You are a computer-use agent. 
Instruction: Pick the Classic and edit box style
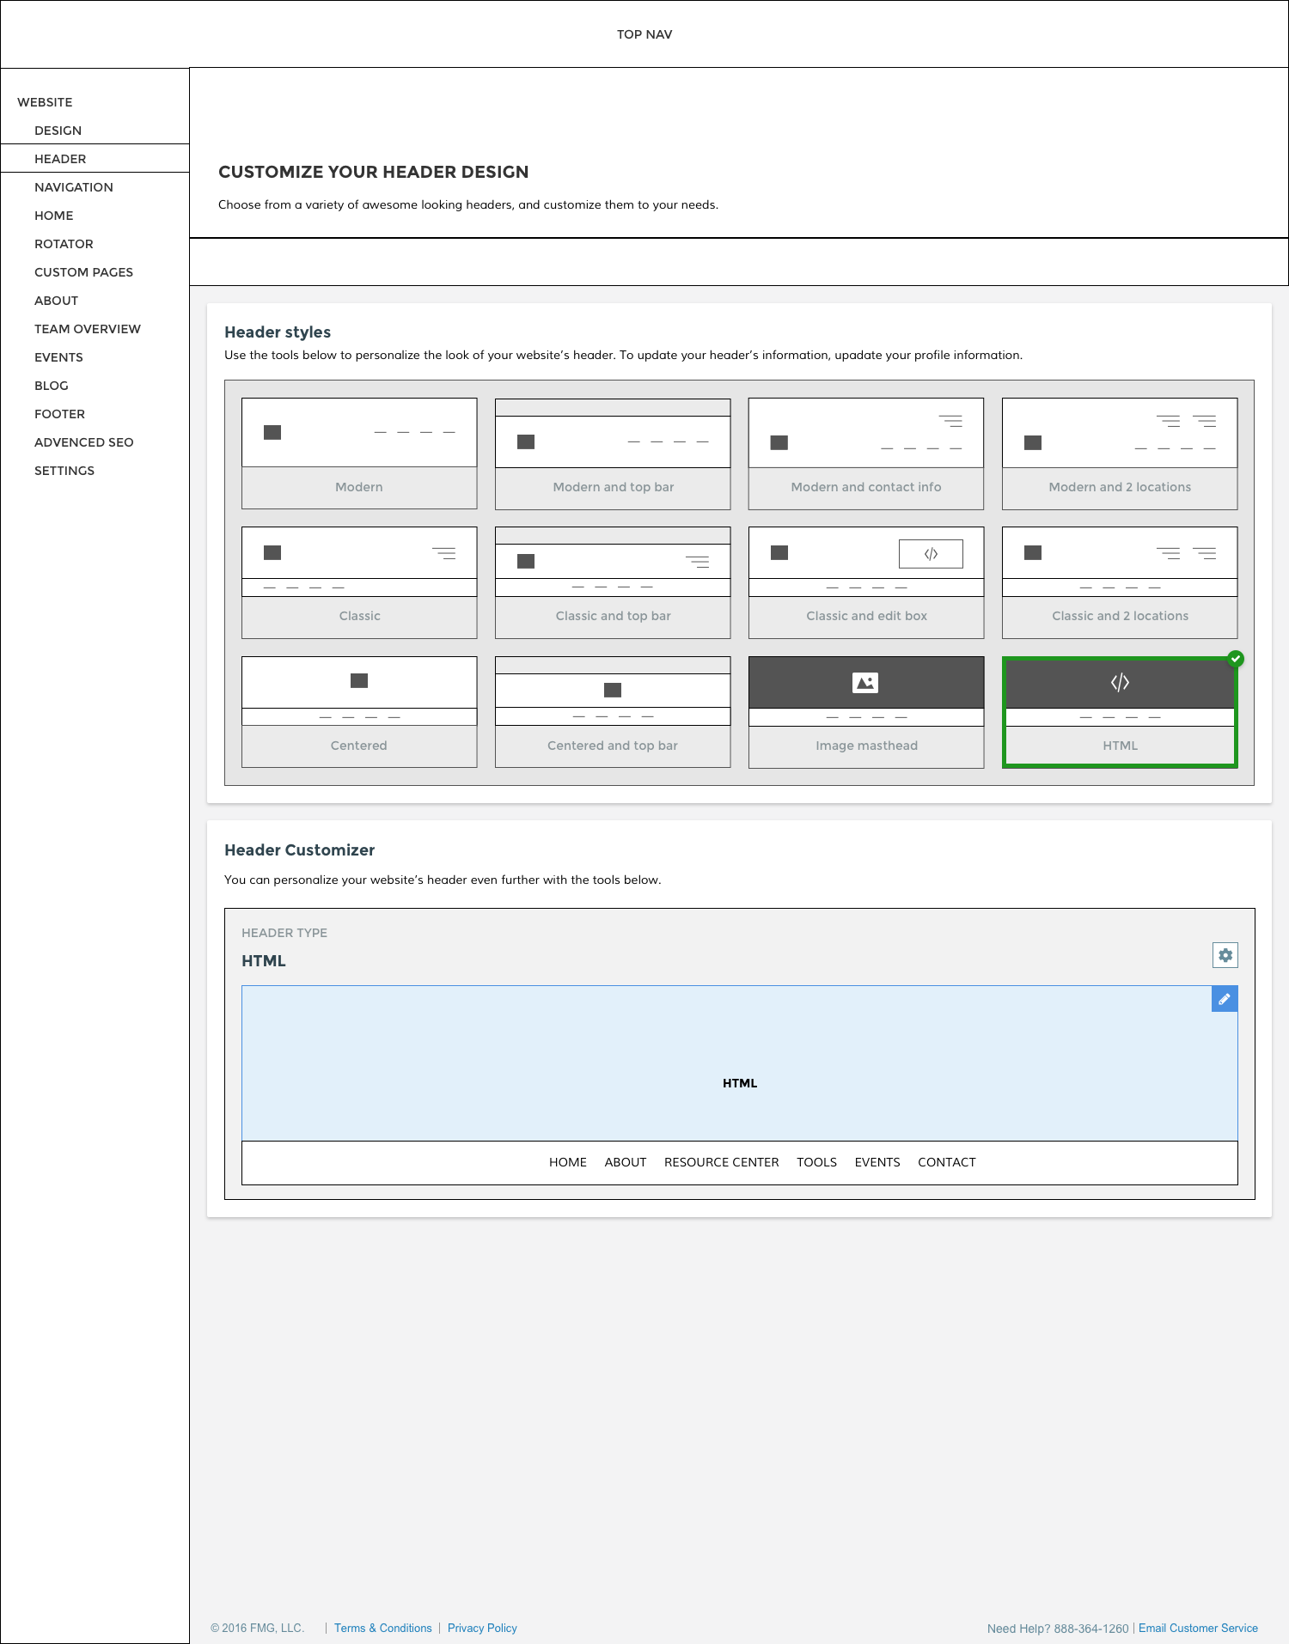[x=866, y=582]
